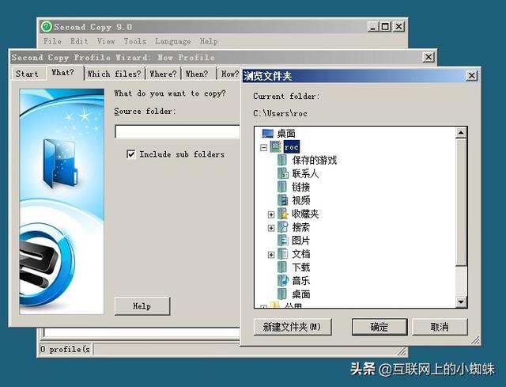Open the Tools menu
The height and width of the screenshot is (387, 506).
[x=135, y=41]
